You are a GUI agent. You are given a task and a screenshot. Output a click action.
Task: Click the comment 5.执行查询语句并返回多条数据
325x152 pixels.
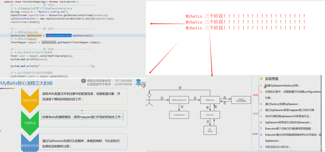coord(32,73)
